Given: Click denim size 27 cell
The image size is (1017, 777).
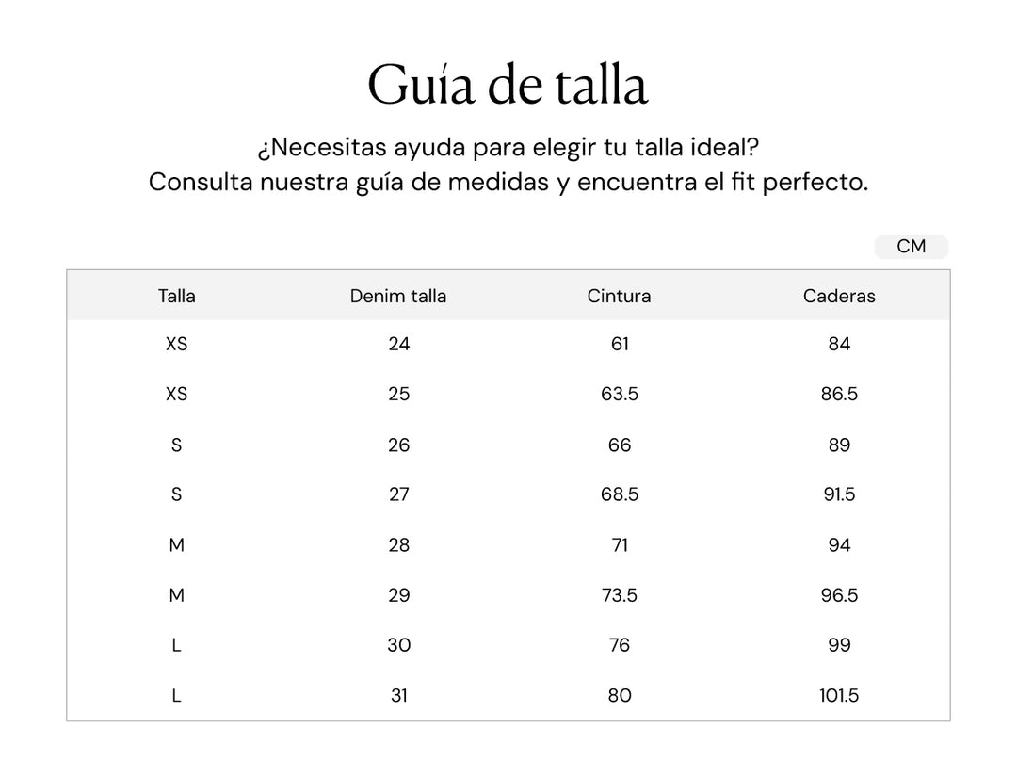Looking at the screenshot, I should click(x=399, y=494).
